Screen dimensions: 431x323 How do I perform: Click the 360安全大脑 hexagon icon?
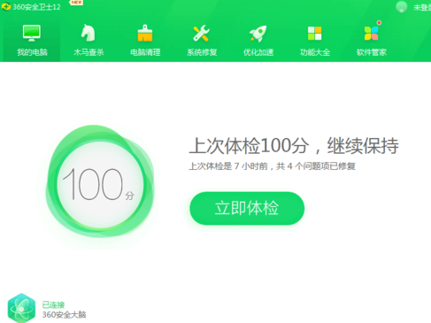pyautogui.click(x=21, y=308)
